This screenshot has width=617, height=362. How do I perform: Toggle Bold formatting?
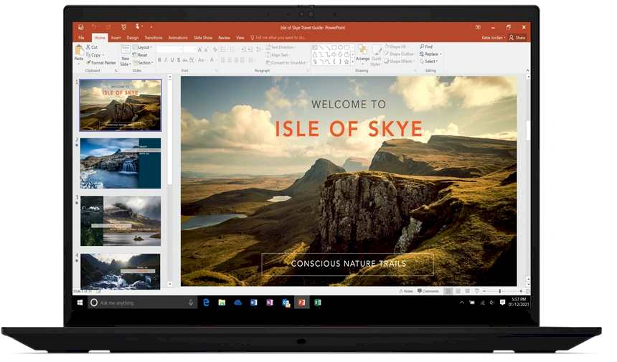tap(159, 60)
